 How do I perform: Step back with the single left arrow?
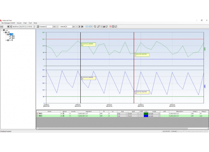11,27
